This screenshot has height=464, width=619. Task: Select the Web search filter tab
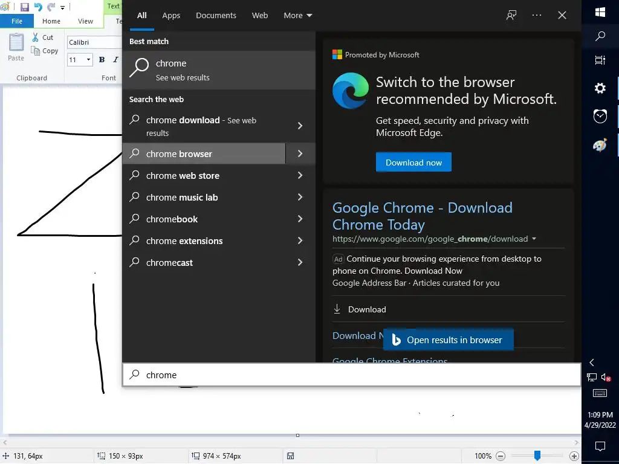click(260, 15)
